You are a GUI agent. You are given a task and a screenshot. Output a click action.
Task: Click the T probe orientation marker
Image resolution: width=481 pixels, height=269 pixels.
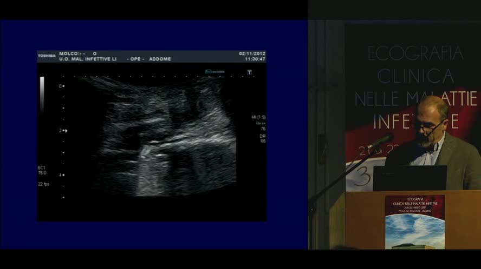[x=249, y=72]
